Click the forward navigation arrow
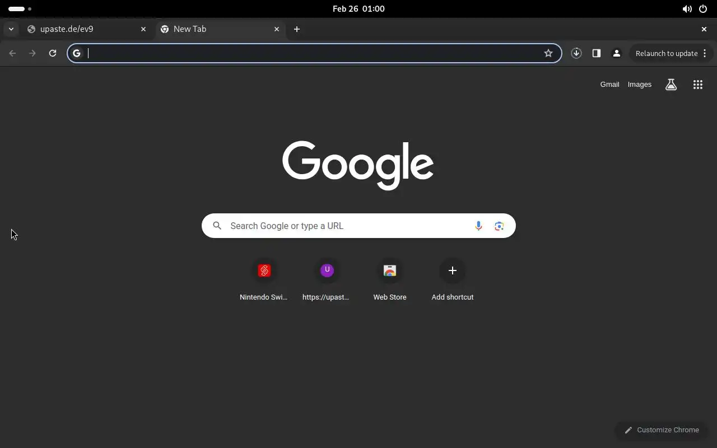 pyautogui.click(x=32, y=53)
